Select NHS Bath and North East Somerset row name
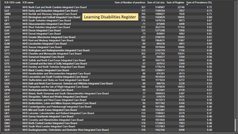 coord(68,83)
